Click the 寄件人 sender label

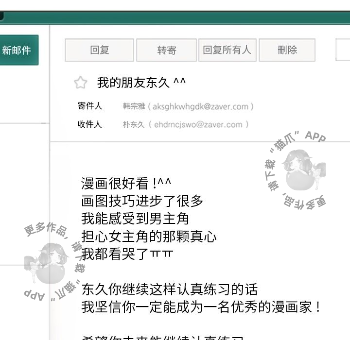click(89, 106)
